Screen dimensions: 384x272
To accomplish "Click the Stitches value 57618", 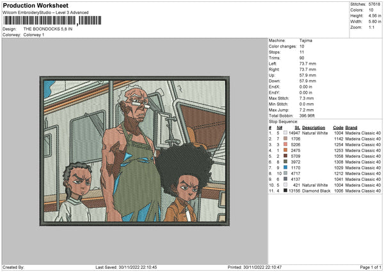I will [x=374, y=4].
